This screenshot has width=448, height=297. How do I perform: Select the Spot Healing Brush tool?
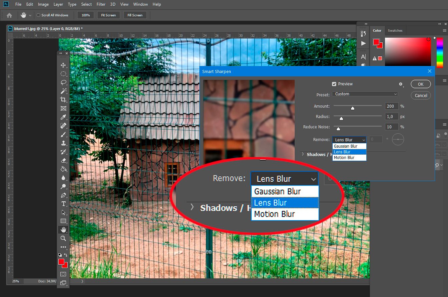point(63,126)
